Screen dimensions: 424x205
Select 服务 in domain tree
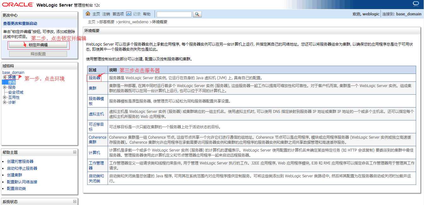coord(12,87)
